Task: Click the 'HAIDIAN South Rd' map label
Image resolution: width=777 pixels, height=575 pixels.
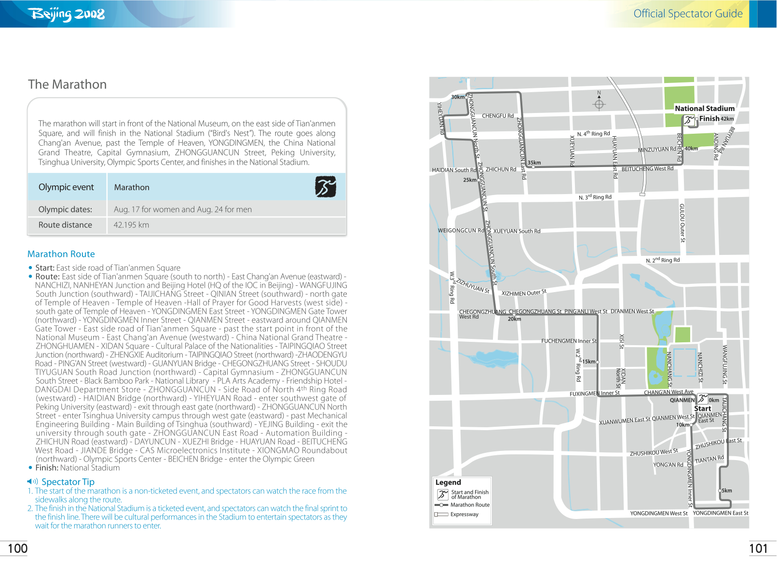Action: pos(454,170)
